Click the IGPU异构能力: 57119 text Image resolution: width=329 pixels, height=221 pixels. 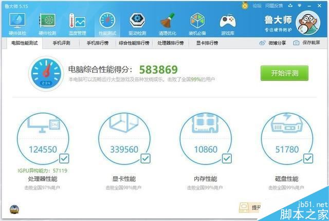pos(43,171)
